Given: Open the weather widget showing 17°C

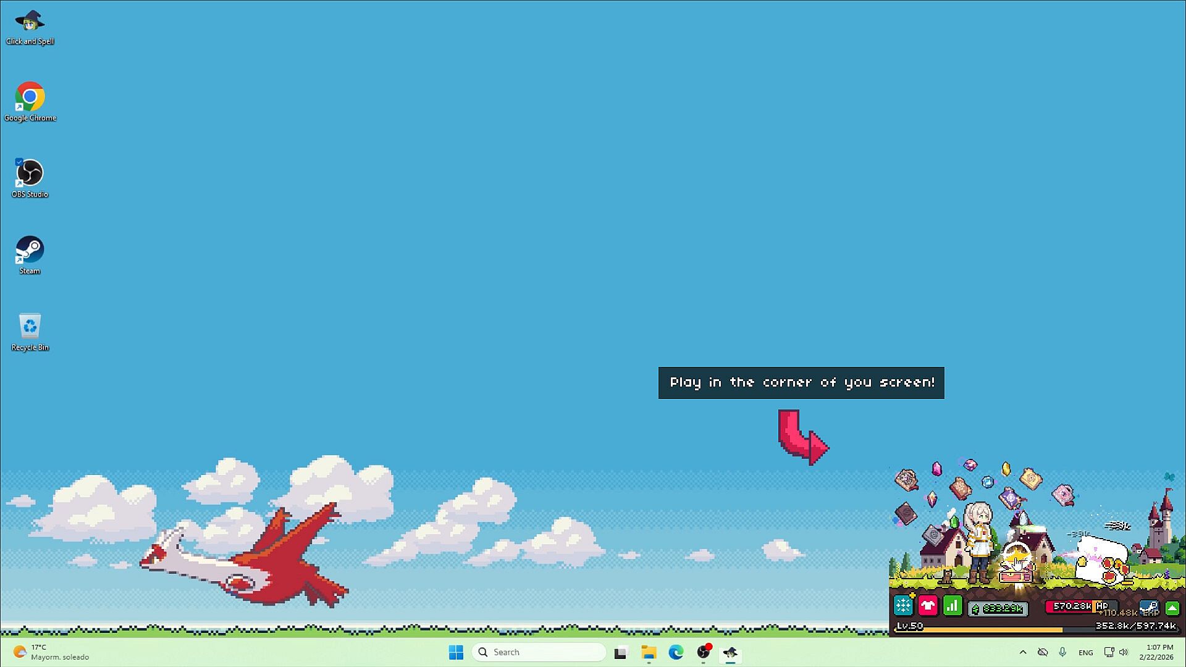Looking at the screenshot, I should pos(51,652).
